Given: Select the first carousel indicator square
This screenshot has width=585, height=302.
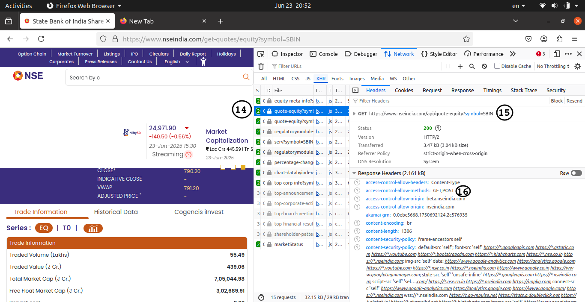Looking at the screenshot, I should point(223,167).
